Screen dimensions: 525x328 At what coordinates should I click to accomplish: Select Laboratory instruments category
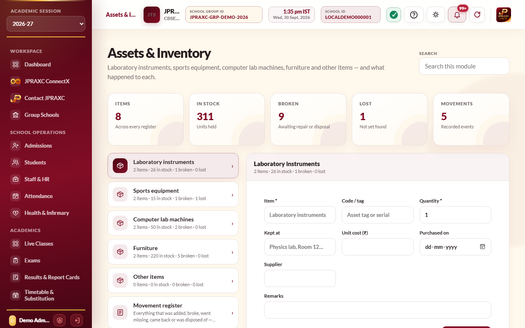click(x=173, y=166)
